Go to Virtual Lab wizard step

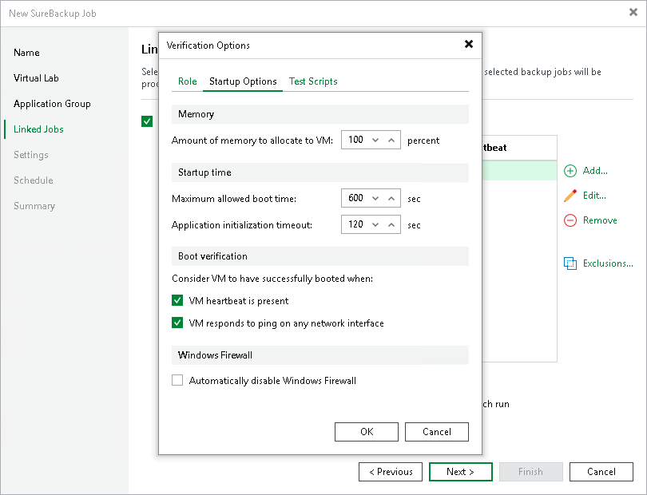point(36,78)
